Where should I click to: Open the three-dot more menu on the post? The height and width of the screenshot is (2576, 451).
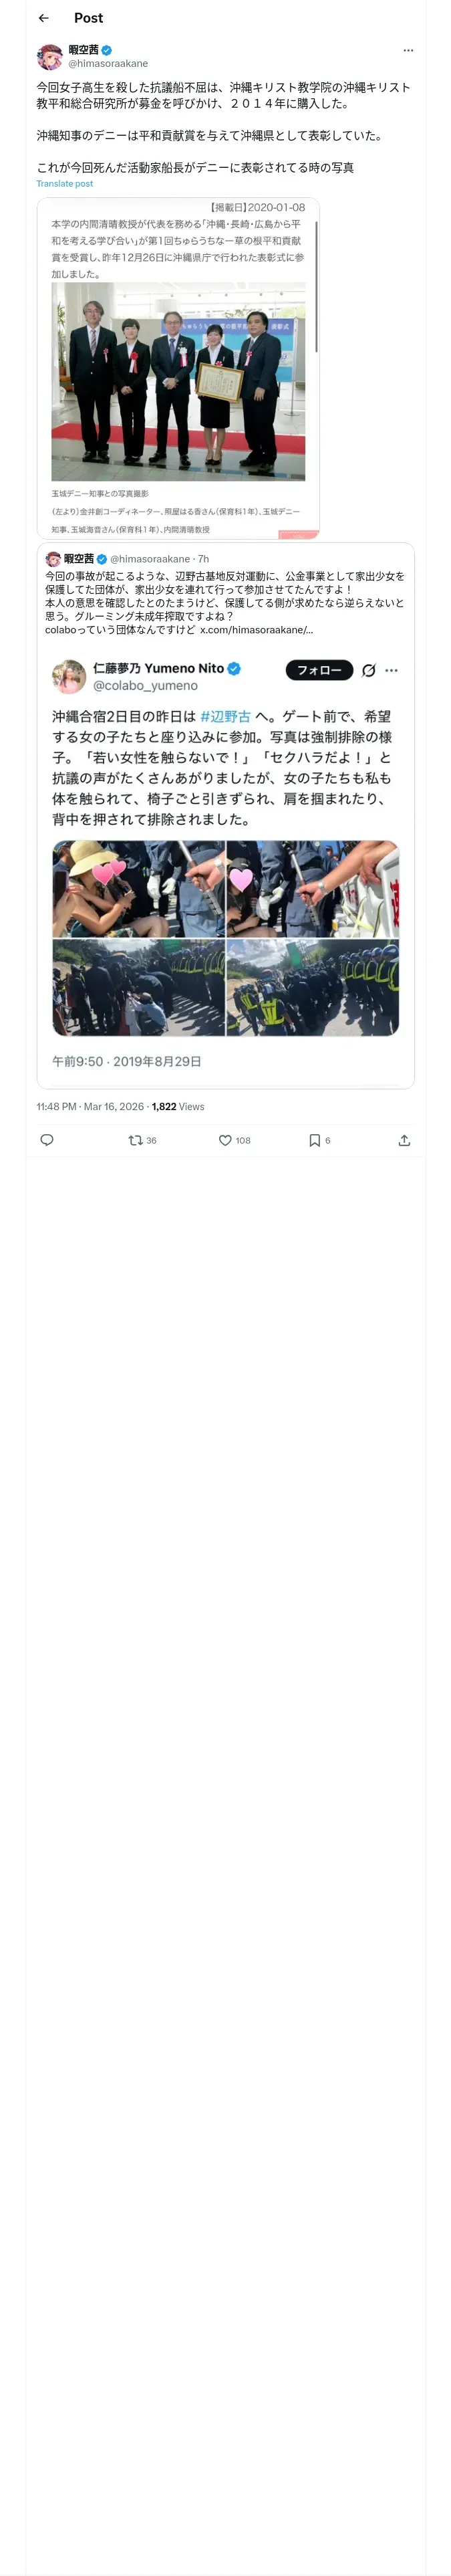pyautogui.click(x=408, y=50)
